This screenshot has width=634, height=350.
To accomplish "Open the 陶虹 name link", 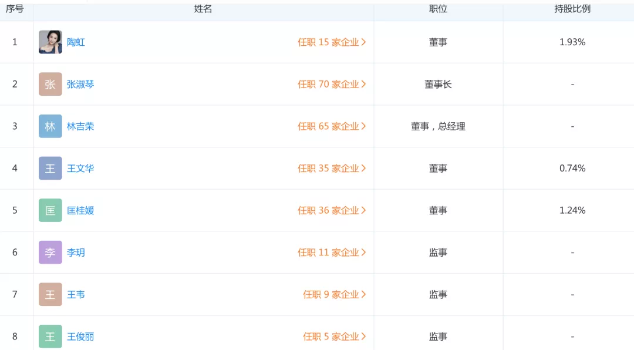I will pyautogui.click(x=76, y=42).
